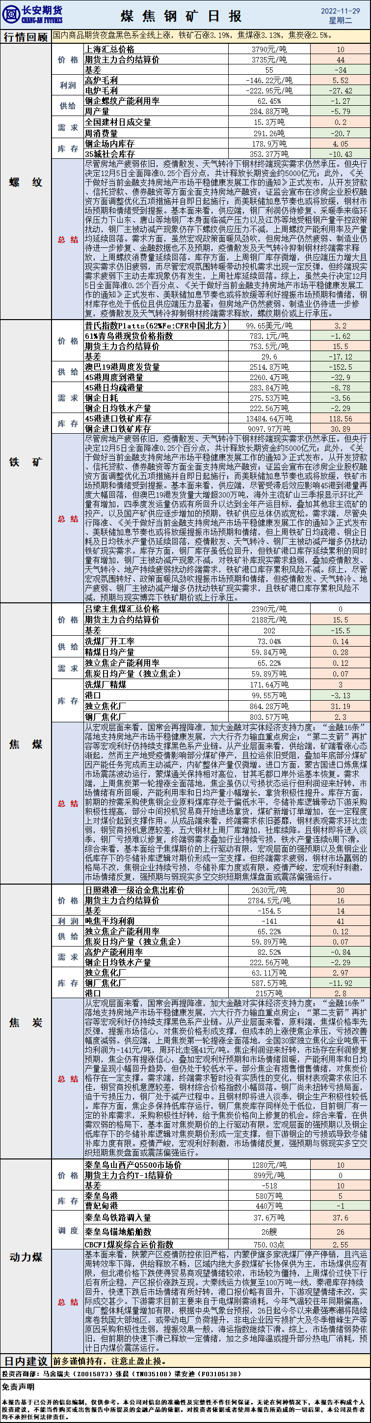Viewport: 371px width, 1423px height.
Task: Click the 45港日均疏港量 label
Action: pyautogui.click(x=113, y=388)
